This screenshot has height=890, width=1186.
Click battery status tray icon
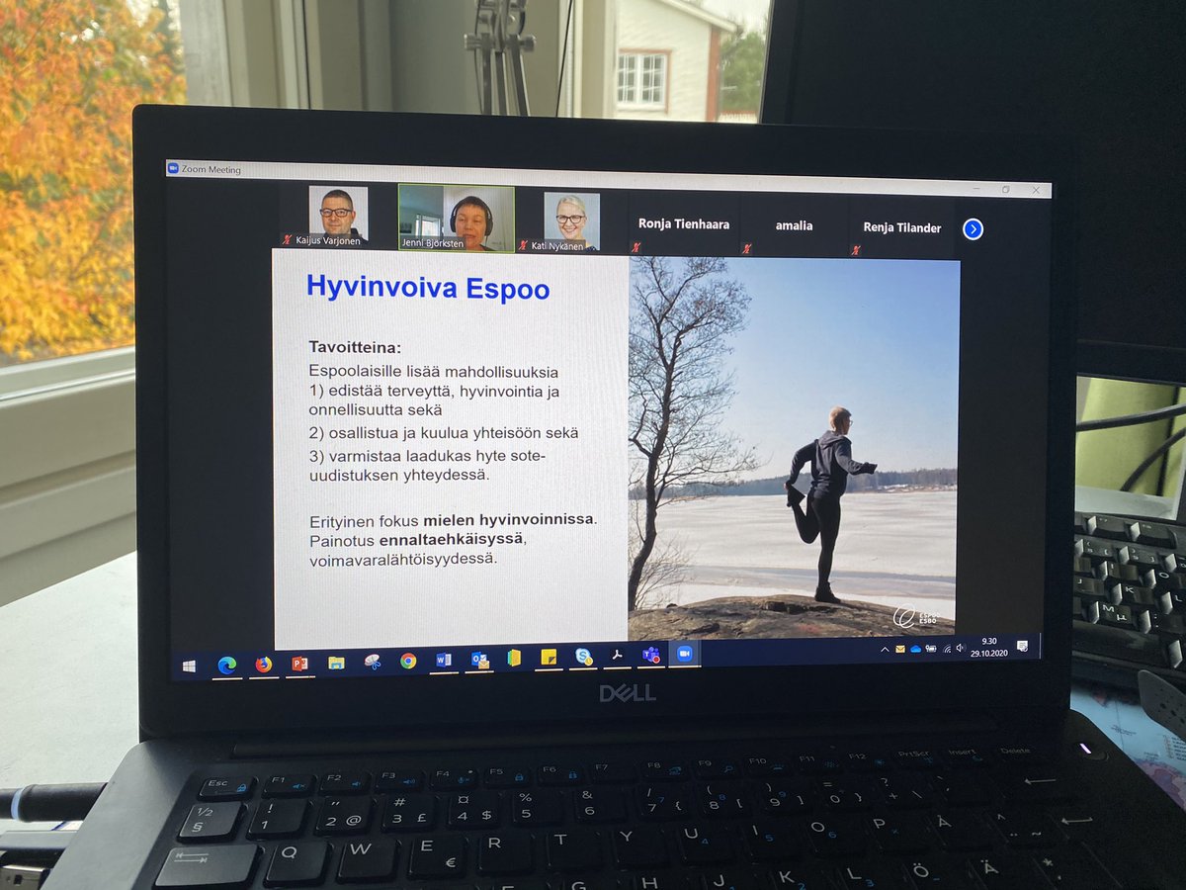pyautogui.click(x=931, y=649)
